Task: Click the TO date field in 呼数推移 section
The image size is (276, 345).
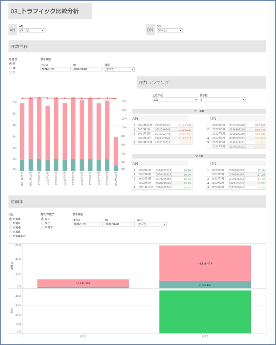Action: (x=88, y=69)
